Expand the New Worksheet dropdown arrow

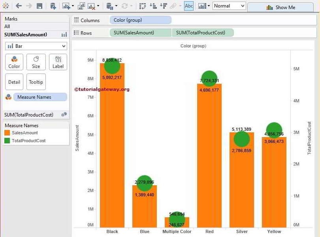click(x=73, y=6)
